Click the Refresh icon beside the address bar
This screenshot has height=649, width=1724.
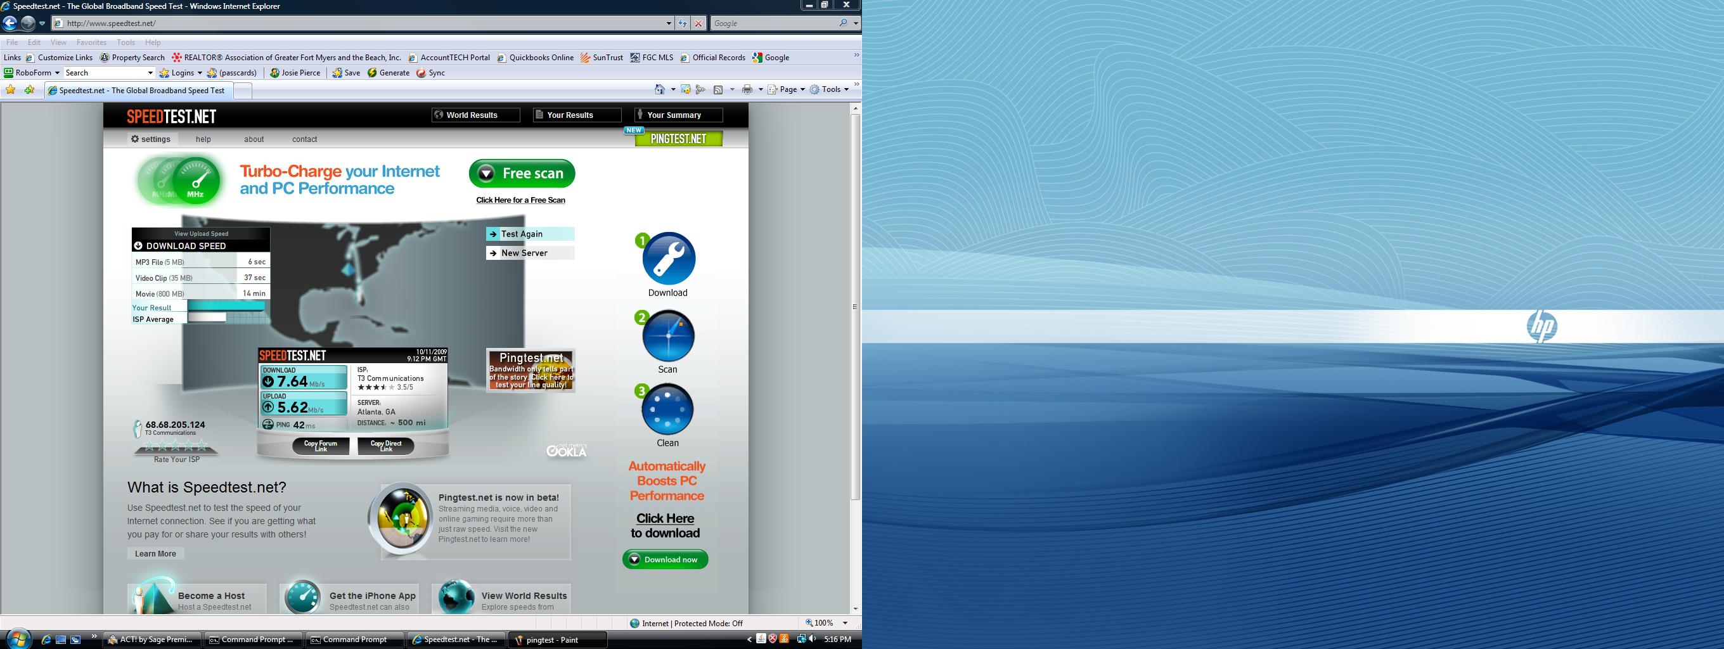point(682,23)
